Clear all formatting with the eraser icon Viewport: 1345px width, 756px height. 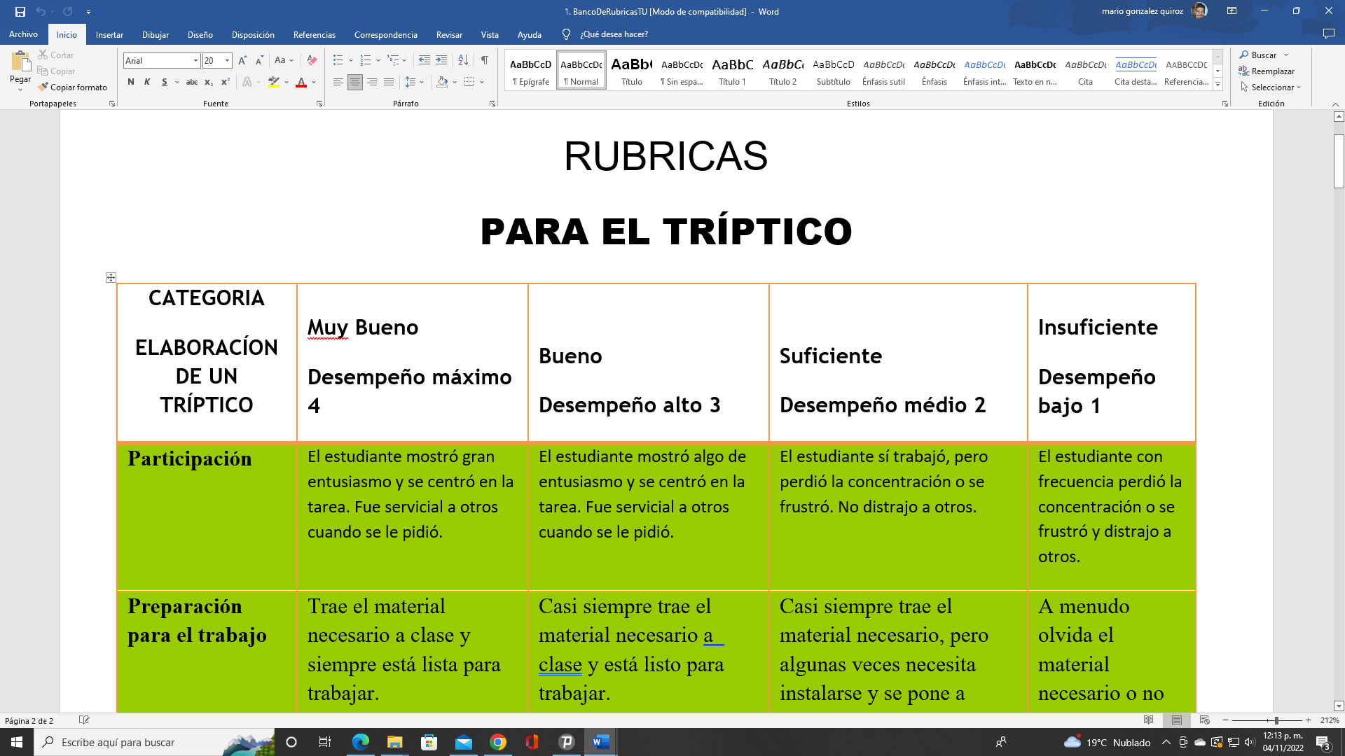(x=312, y=60)
